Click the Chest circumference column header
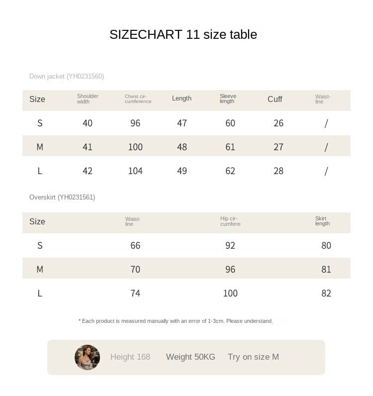Screen dimensions: 373x396 click(x=138, y=99)
